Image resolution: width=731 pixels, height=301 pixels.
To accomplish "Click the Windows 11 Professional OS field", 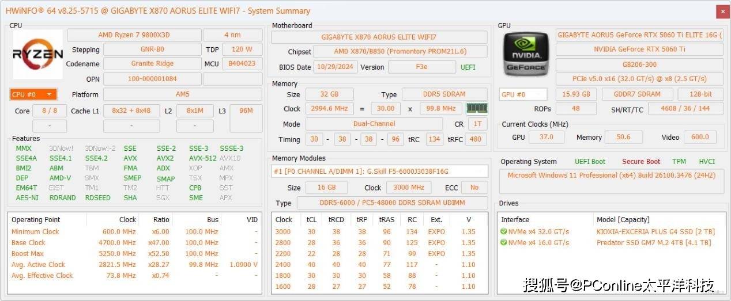I will pos(611,176).
